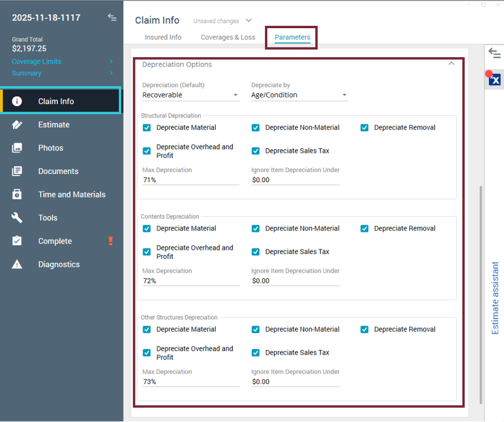
Task: Select the Tools wrench icon
Action: tap(17, 218)
